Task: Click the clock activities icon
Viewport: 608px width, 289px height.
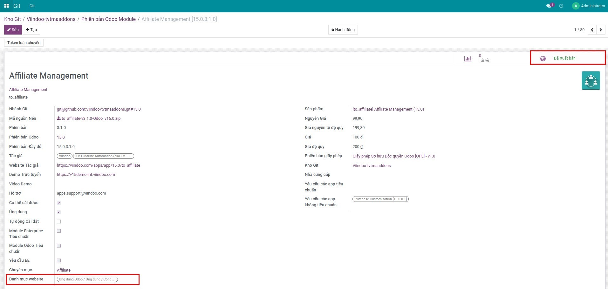Action: pyautogui.click(x=561, y=6)
